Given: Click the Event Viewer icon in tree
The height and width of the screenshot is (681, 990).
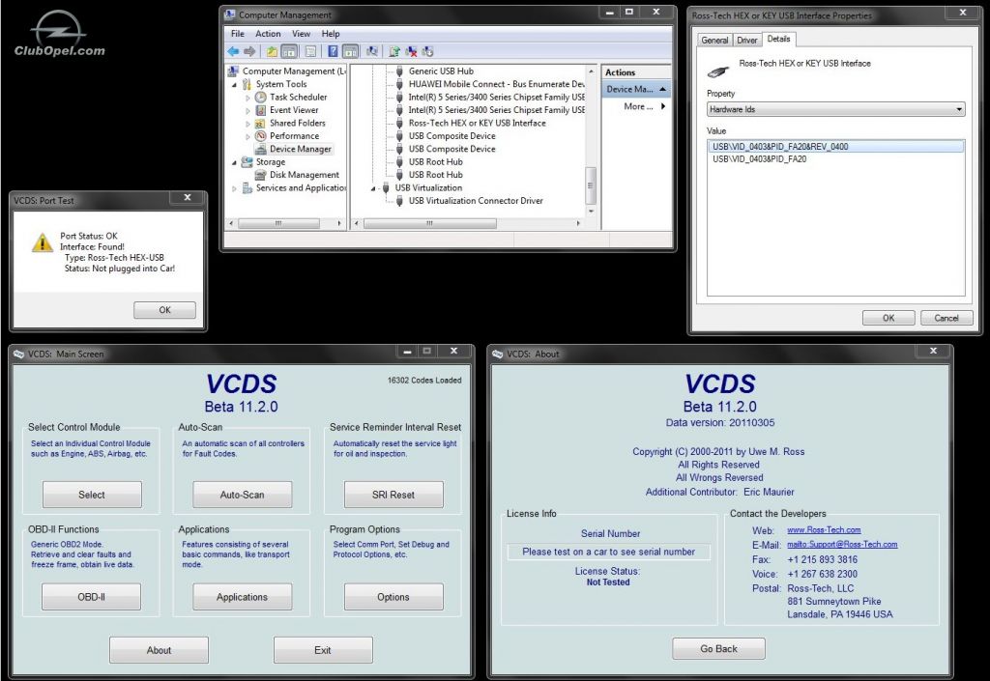Looking at the screenshot, I should point(261,110).
